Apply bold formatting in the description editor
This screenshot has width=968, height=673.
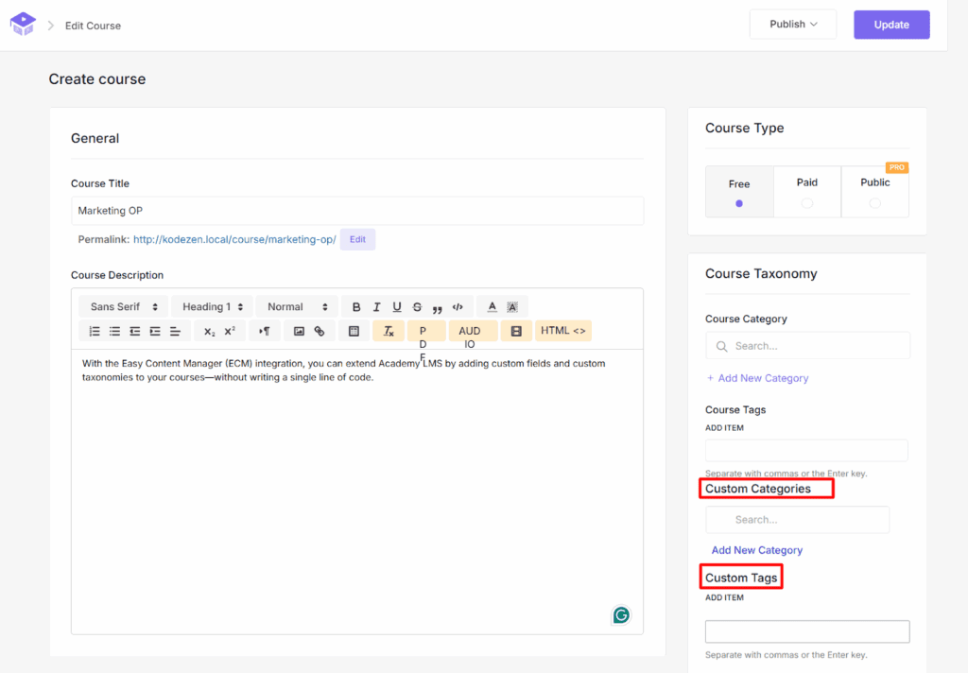click(356, 306)
